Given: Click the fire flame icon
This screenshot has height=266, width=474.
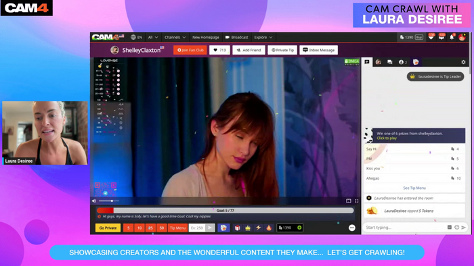Looking at the screenshot, I should coord(269,228).
